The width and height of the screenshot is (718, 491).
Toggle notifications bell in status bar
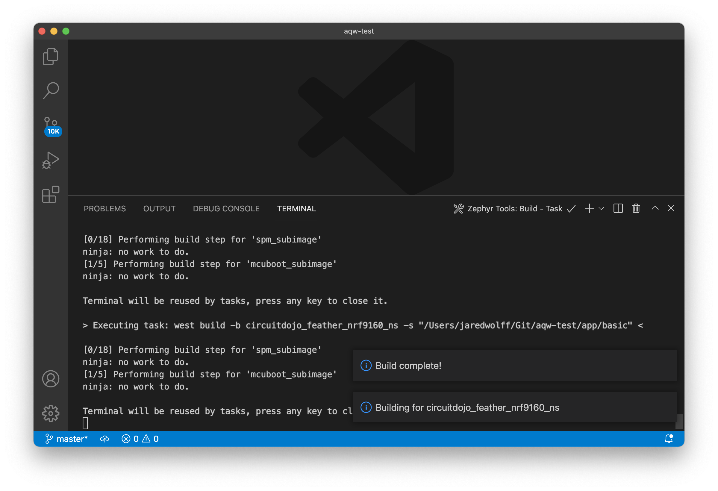pyautogui.click(x=669, y=439)
